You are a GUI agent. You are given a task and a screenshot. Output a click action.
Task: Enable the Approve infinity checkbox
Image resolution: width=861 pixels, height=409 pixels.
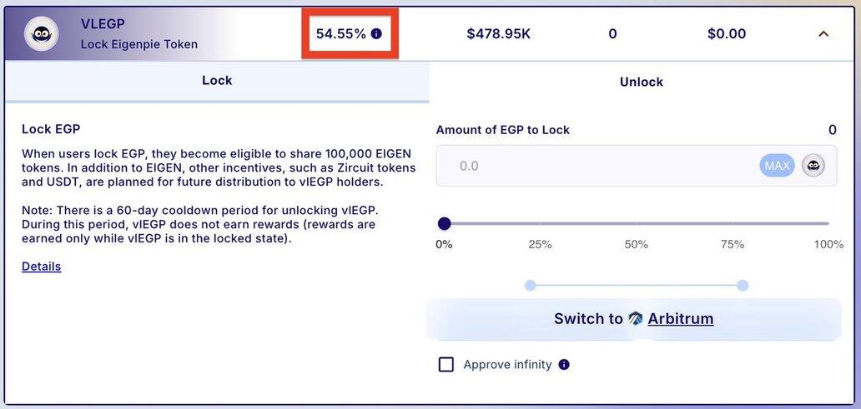446,365
